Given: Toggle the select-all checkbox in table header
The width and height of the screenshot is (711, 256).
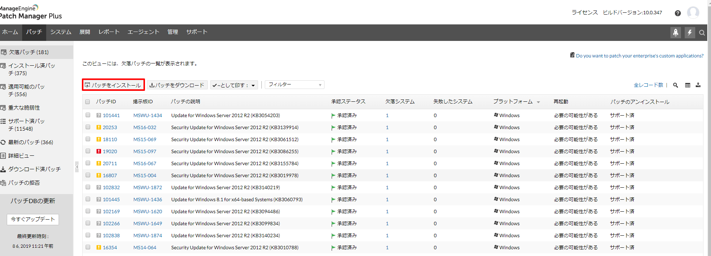Looking at the screenshot, I should tap(88, 102).
